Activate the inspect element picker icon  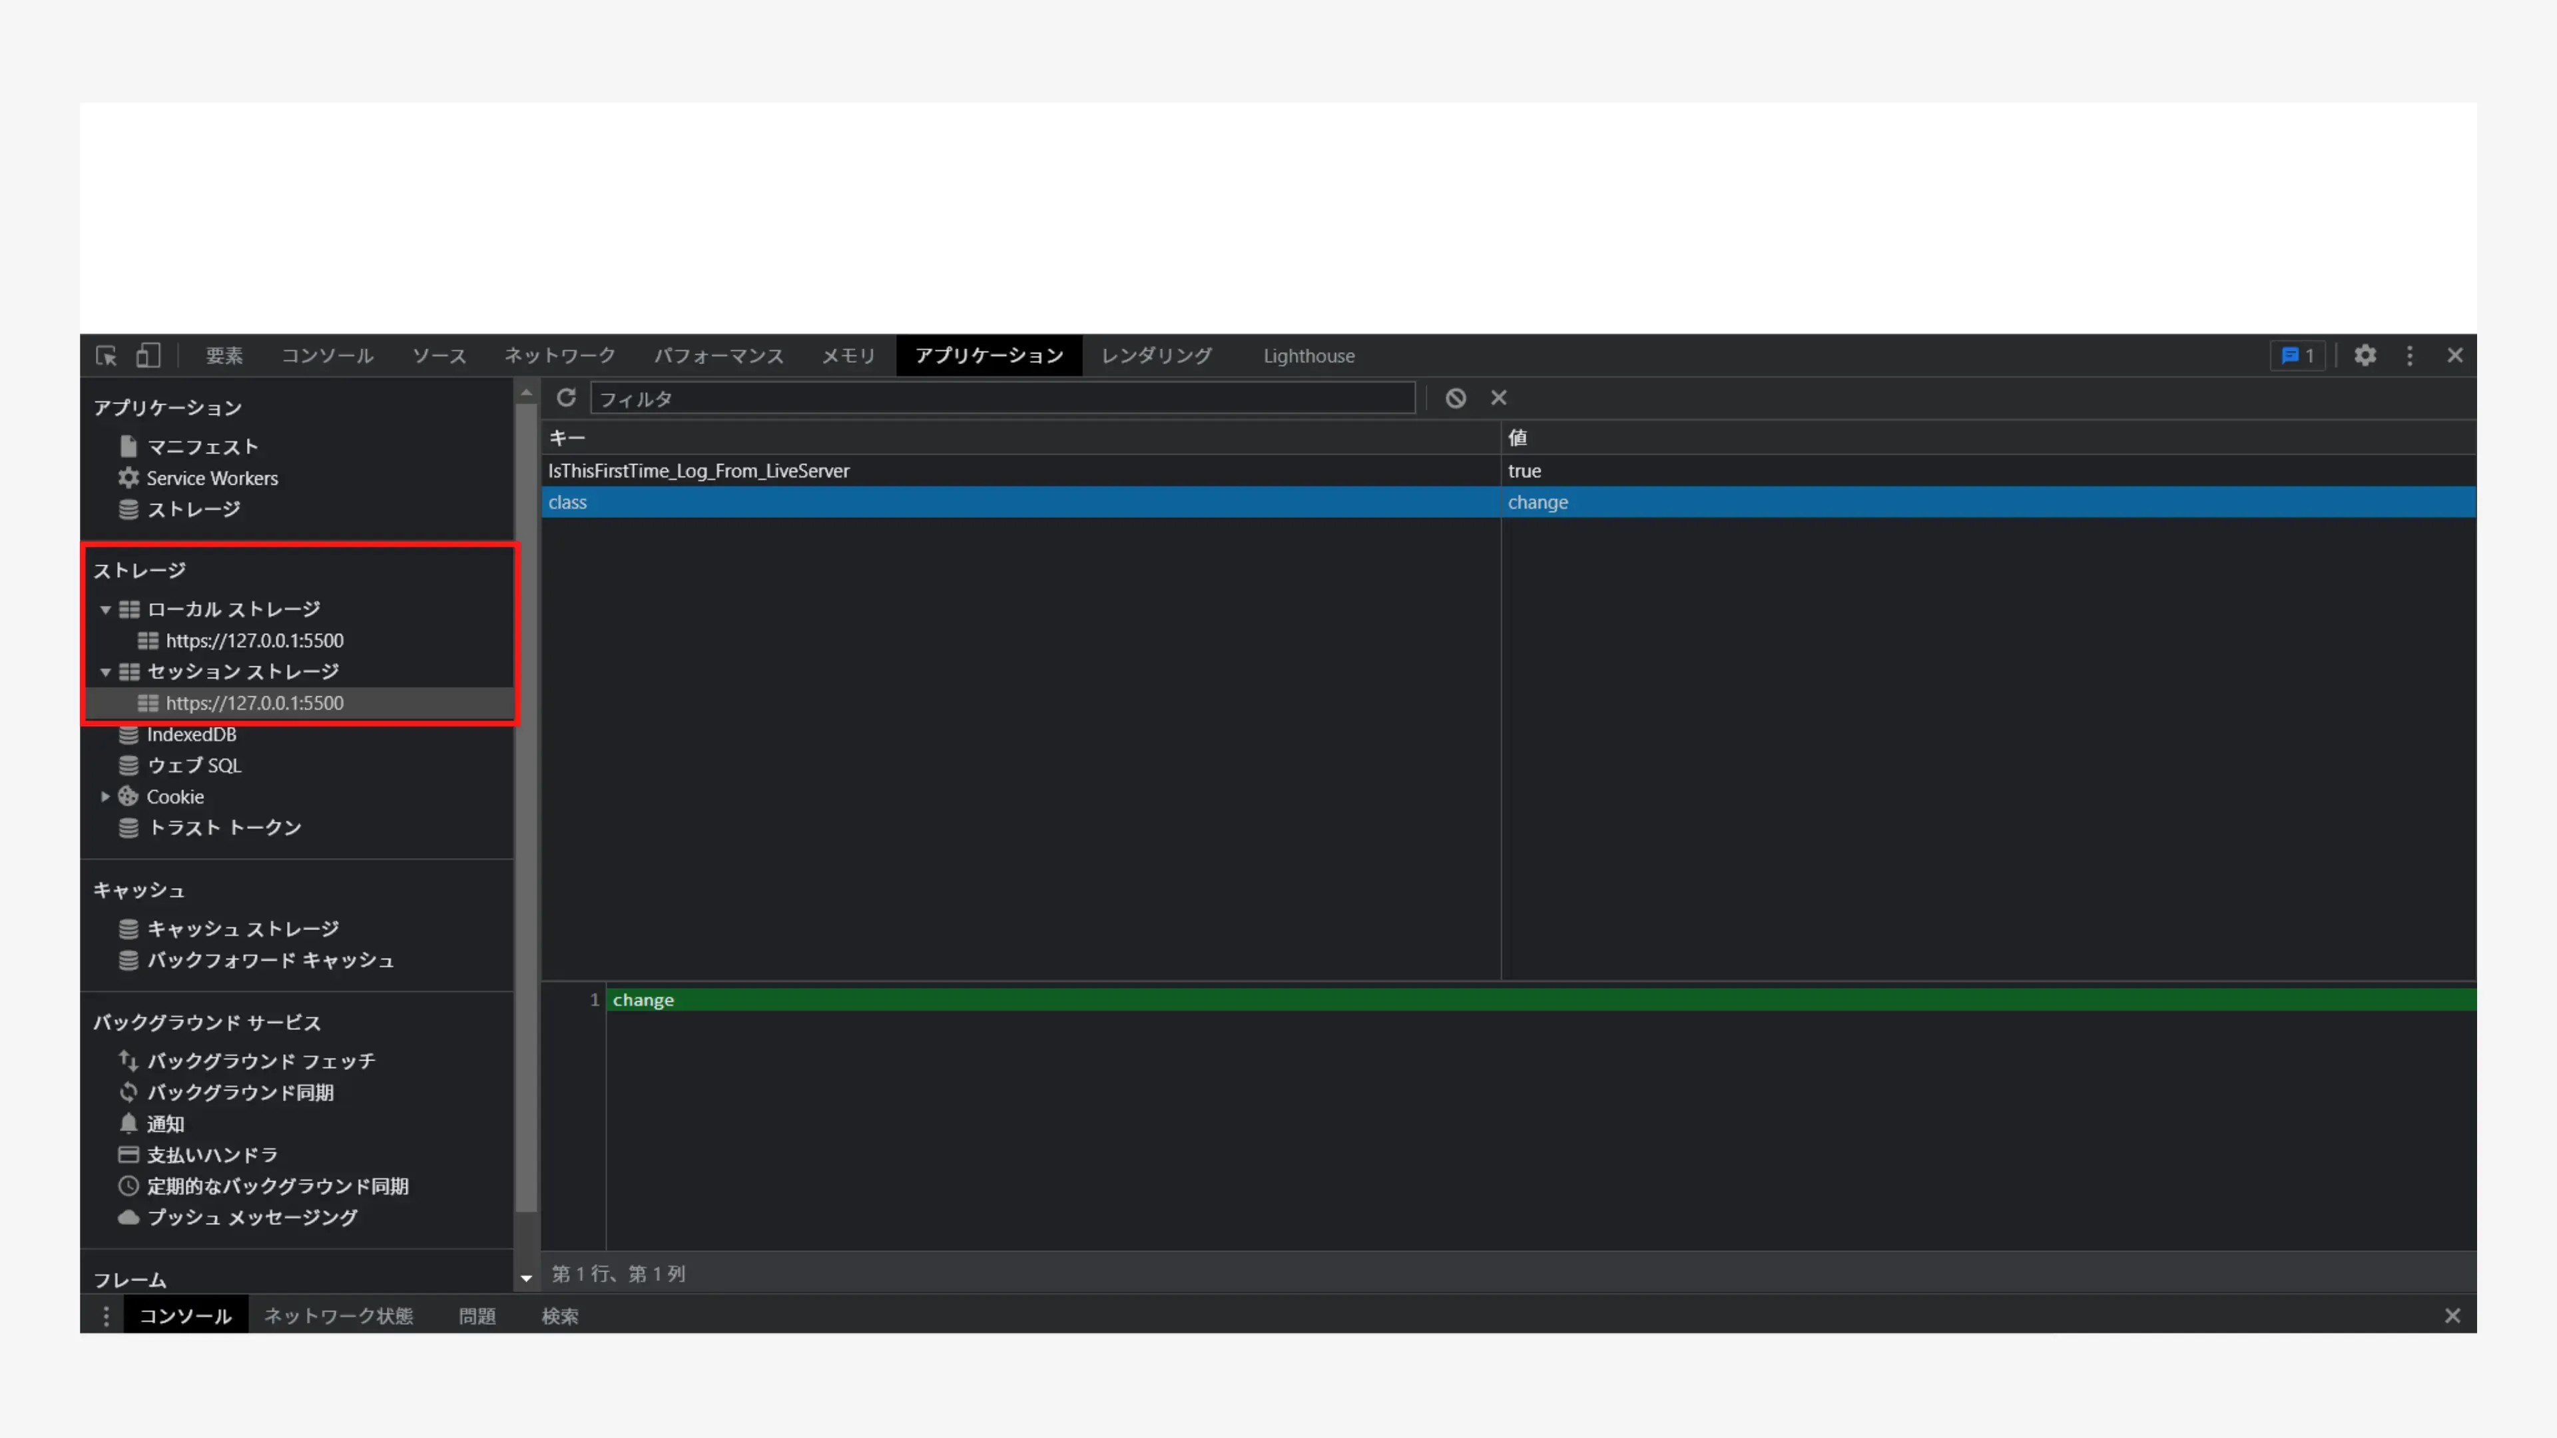(107, 356)
